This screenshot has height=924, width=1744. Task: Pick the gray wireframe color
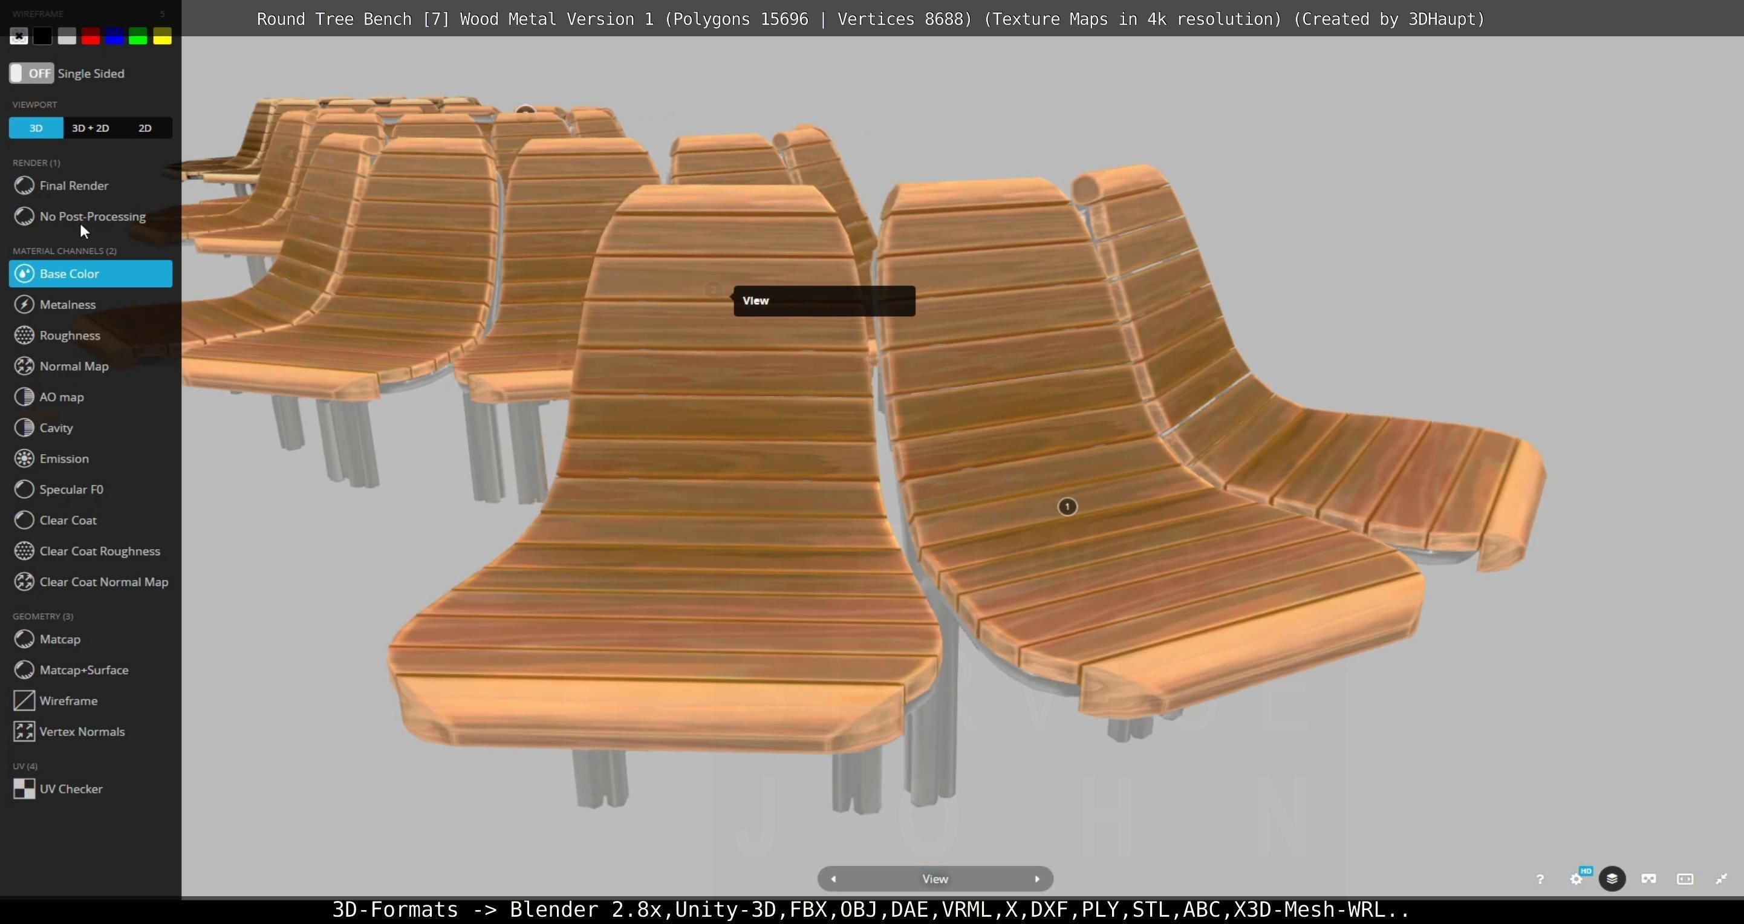(x=67, y=36)
